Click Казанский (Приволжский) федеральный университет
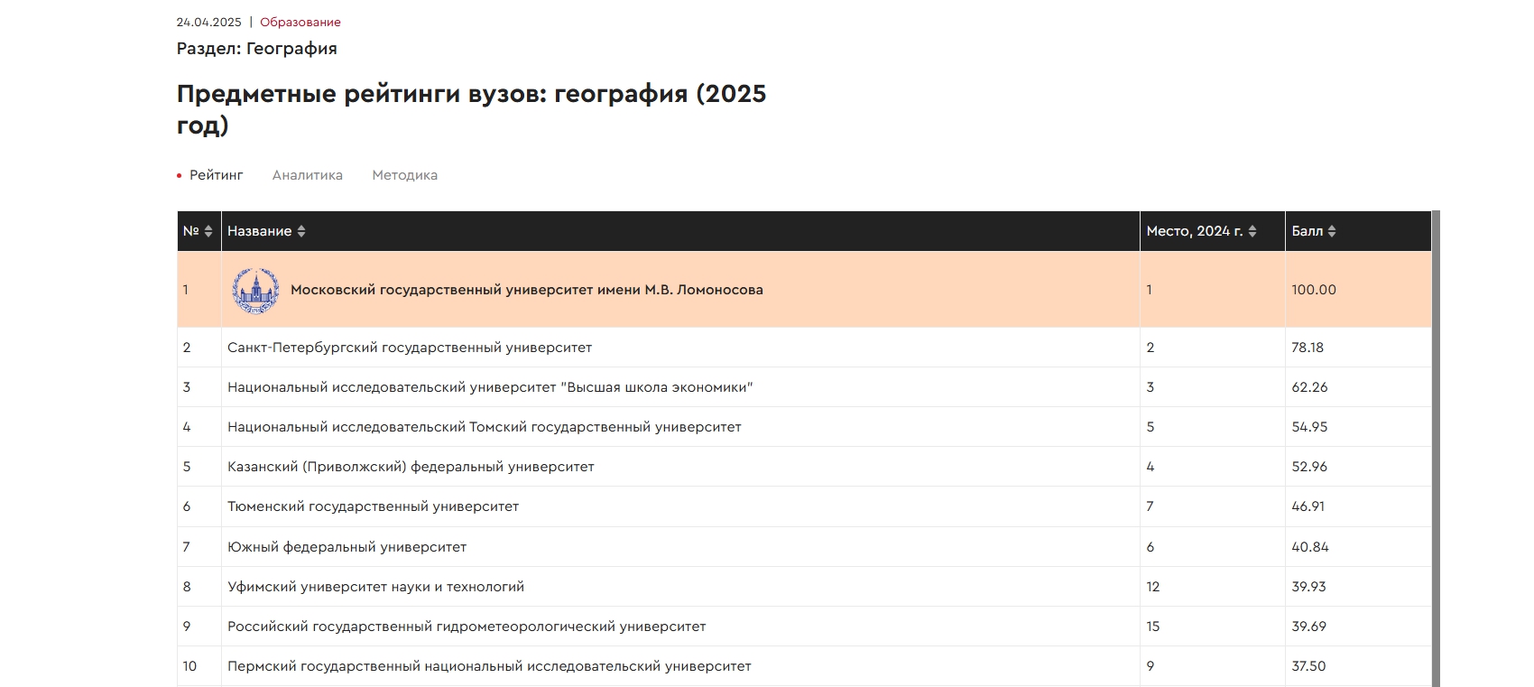The width and height of the screenshot is (1534, 687). (x=411, y=467)
